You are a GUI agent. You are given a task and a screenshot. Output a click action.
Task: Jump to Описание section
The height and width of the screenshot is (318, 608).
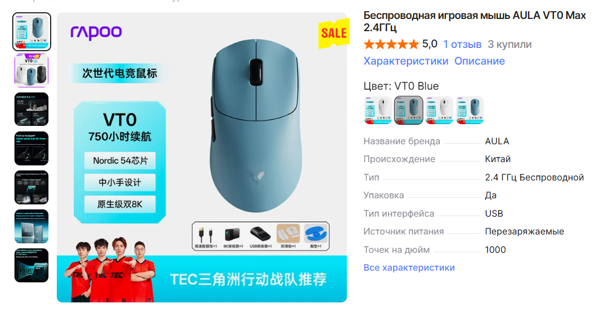(x=479, y=61)
